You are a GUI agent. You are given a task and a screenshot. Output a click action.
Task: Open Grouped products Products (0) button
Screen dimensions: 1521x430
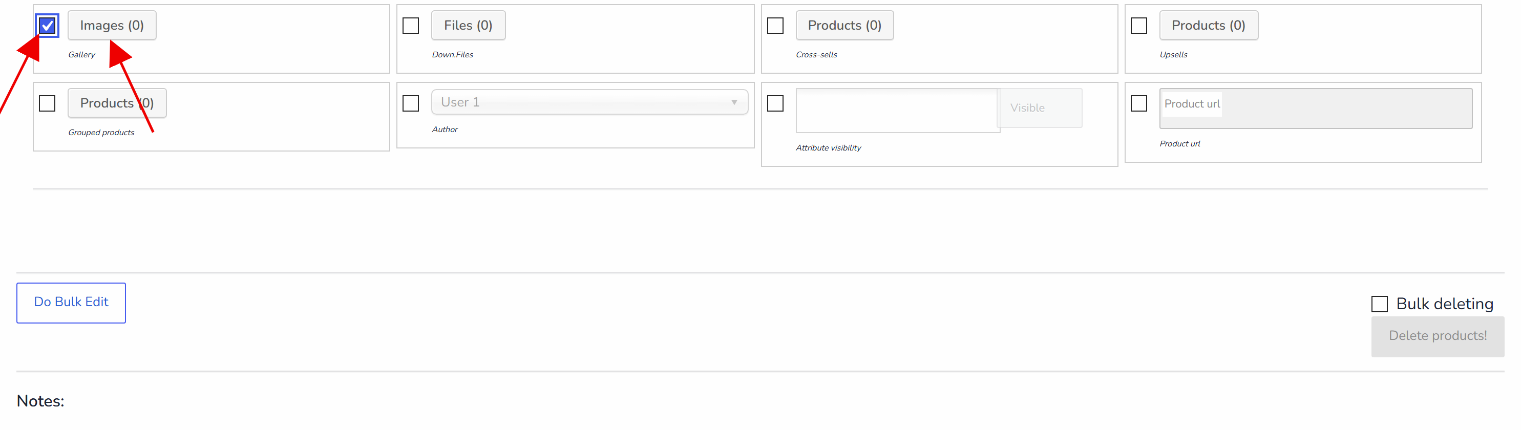click(x=117, y=103)
